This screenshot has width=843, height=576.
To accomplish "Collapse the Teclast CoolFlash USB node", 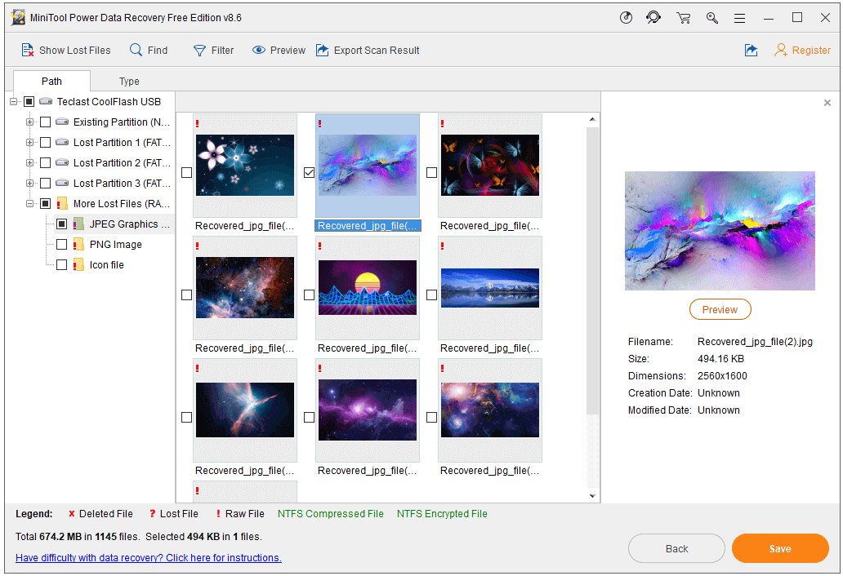I will pos(13,101).
